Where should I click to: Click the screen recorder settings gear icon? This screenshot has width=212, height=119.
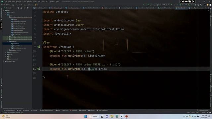point(193,1)
